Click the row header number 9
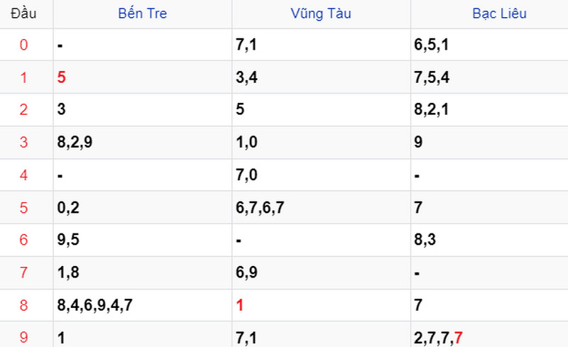The width and height of the screenshot is (568, 347). tap(23, 338)
